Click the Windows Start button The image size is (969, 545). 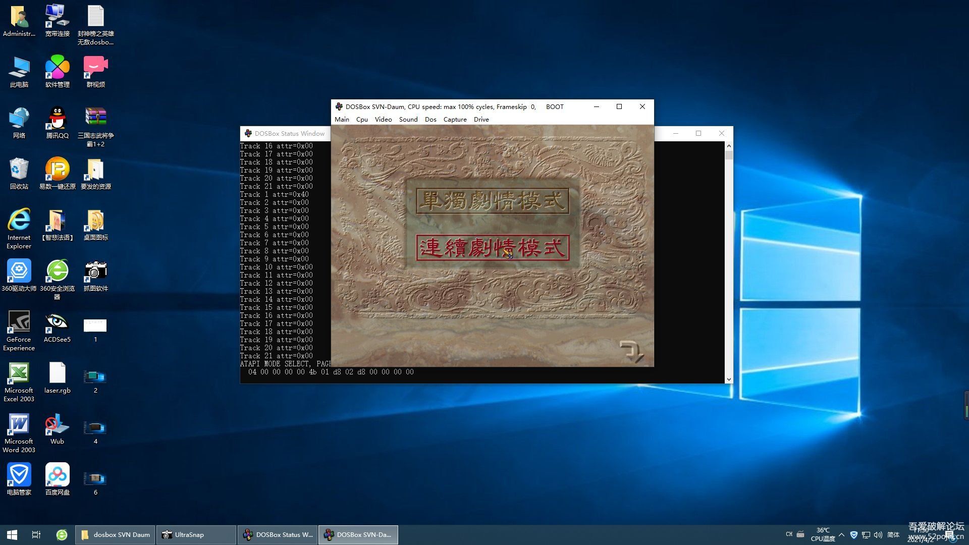pos(12,535)
